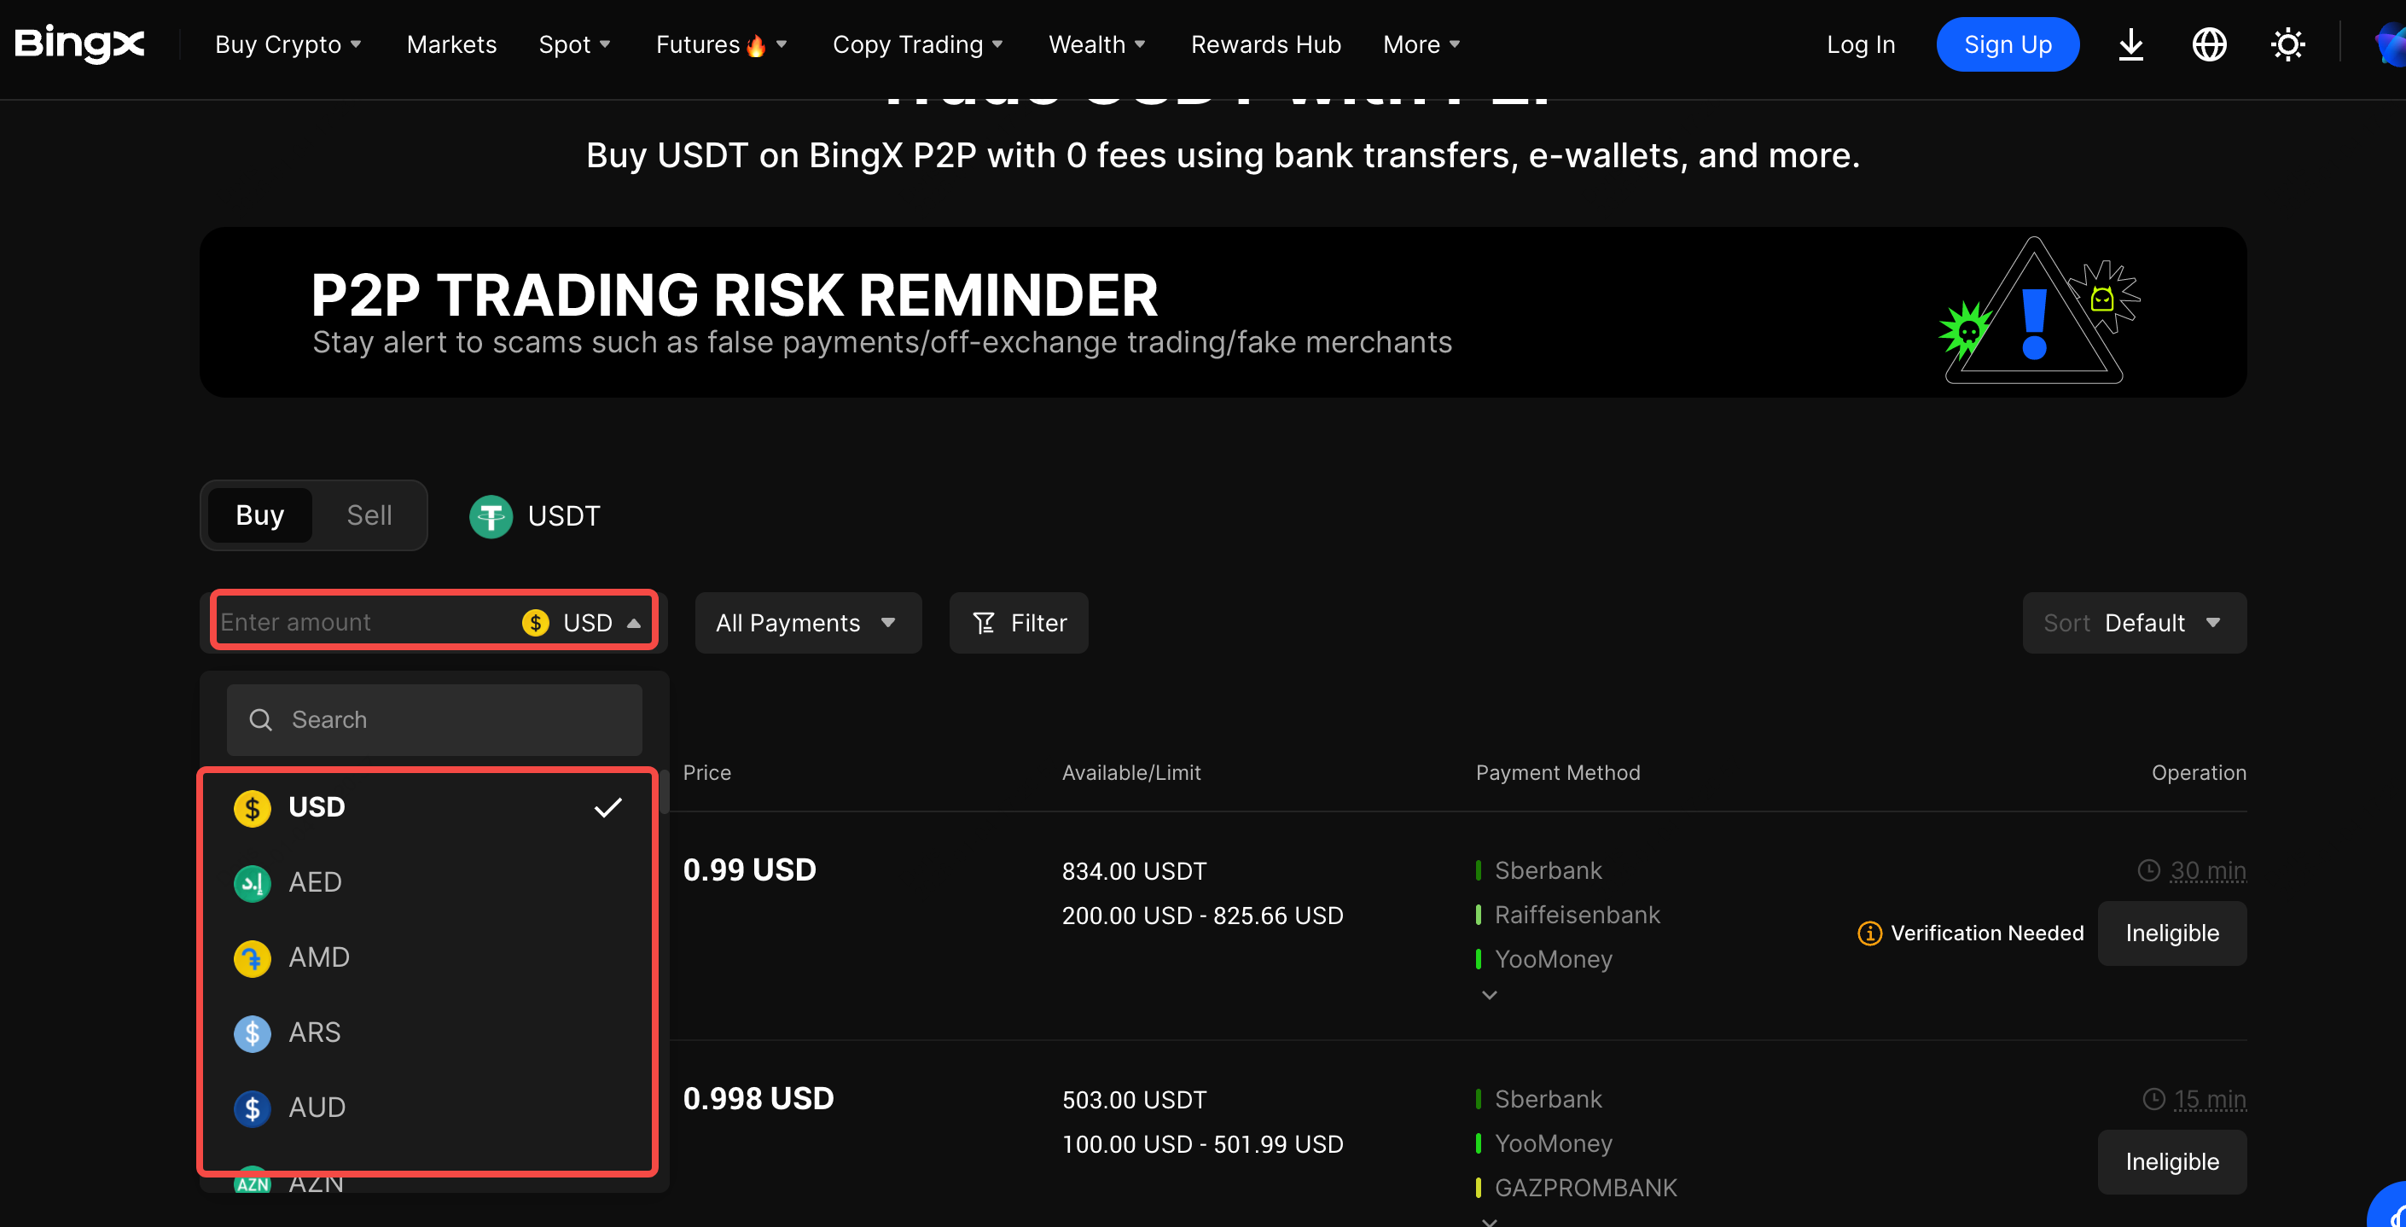
Task: Click the currency list scrollbar
Action: [x=664, y=792]
